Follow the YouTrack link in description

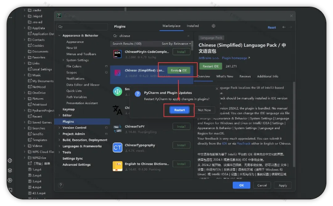244,144
